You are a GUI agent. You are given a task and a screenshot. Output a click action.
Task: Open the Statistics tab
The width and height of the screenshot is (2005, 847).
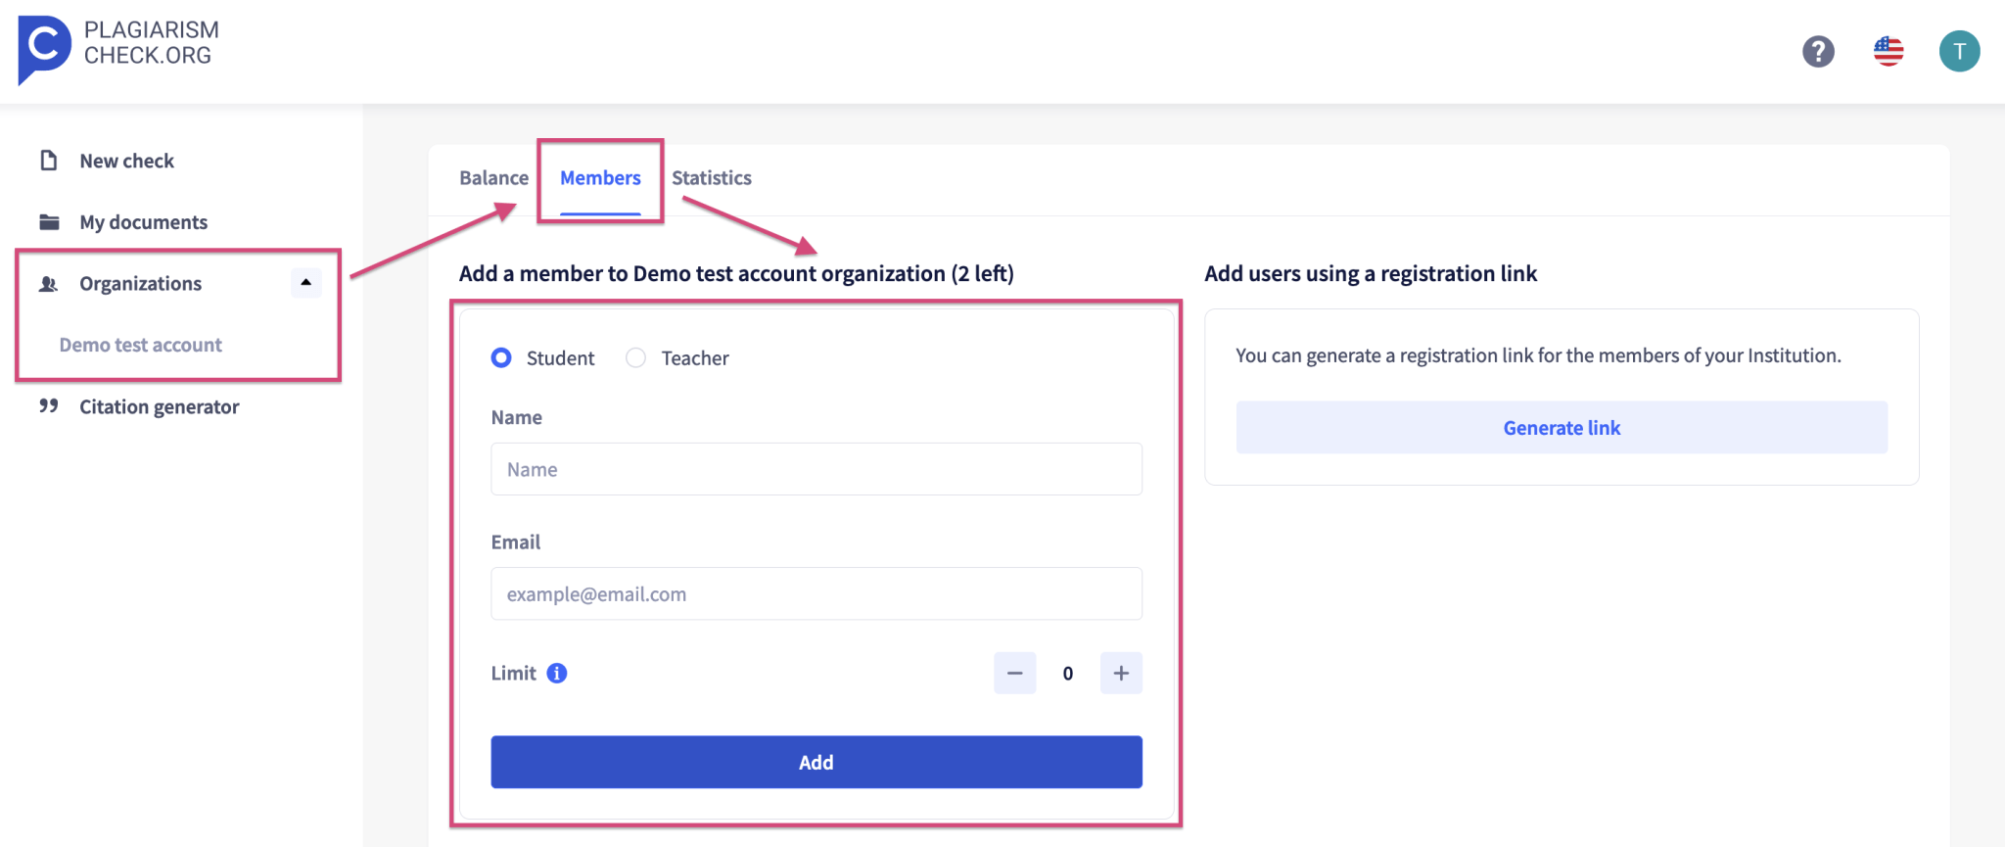point(712,177)
